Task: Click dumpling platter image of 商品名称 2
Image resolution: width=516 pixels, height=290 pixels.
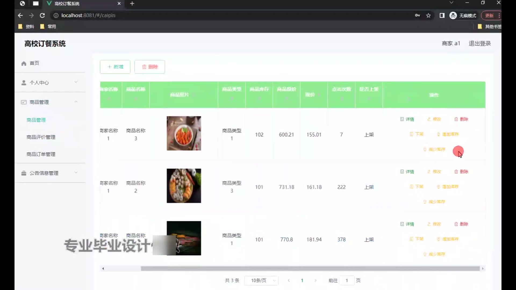Action: tap(184, 186)
